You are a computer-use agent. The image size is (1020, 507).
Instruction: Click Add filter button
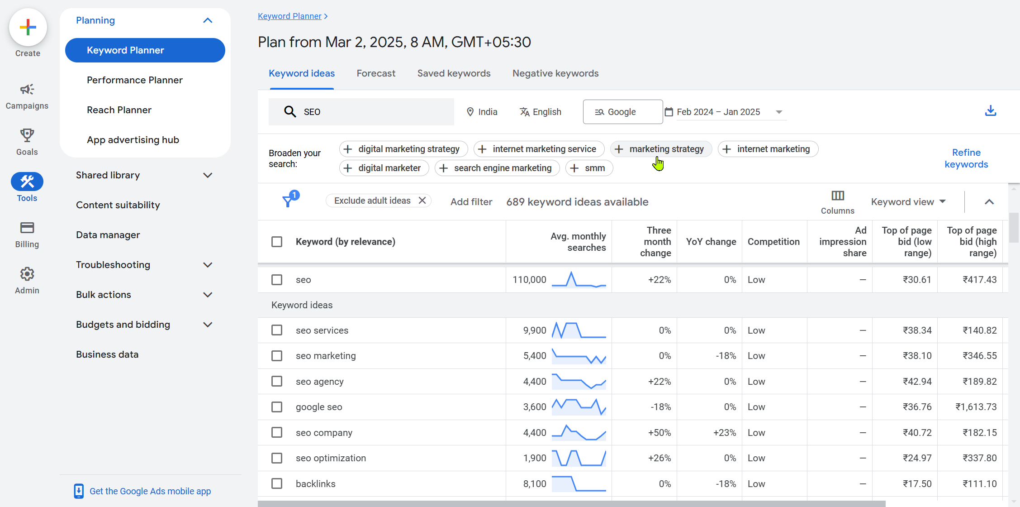[x=471, y=202]
